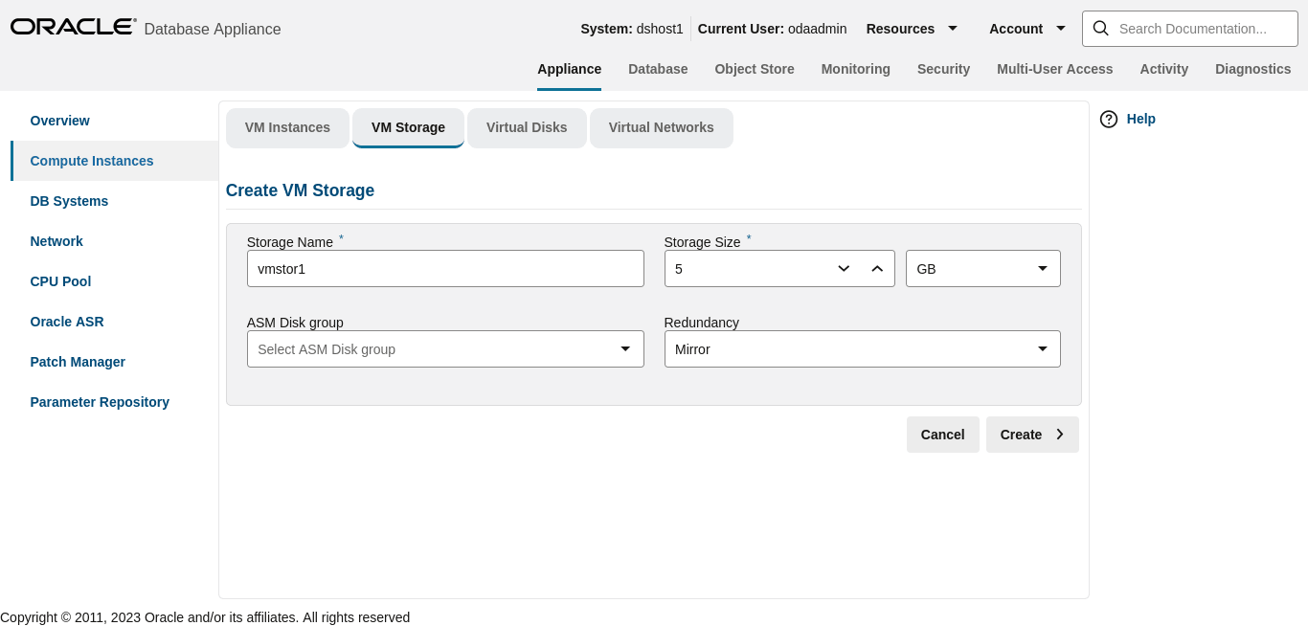
Task: Switch to the Virtual Disks tab
Action: (527, 127)
